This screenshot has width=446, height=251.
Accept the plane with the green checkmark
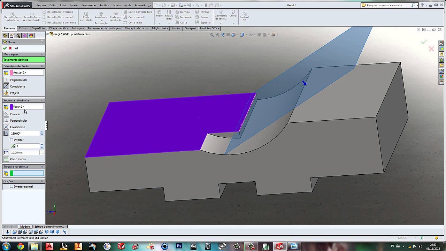click(x=5, y=48)
